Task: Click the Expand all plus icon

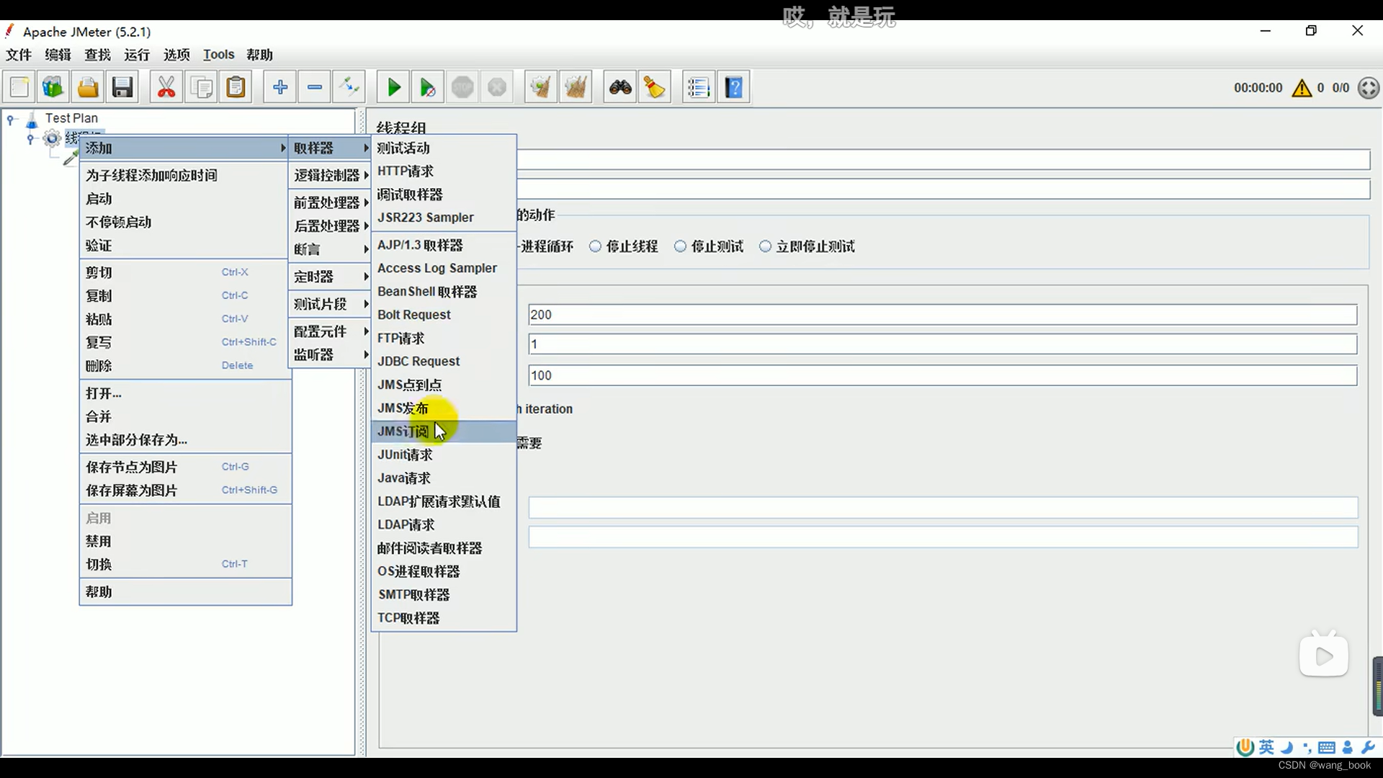Action: tap(280, 88)
